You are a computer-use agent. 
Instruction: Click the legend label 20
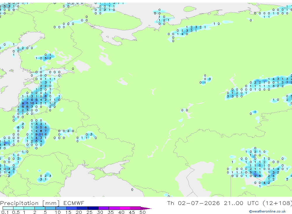(79, 212)
